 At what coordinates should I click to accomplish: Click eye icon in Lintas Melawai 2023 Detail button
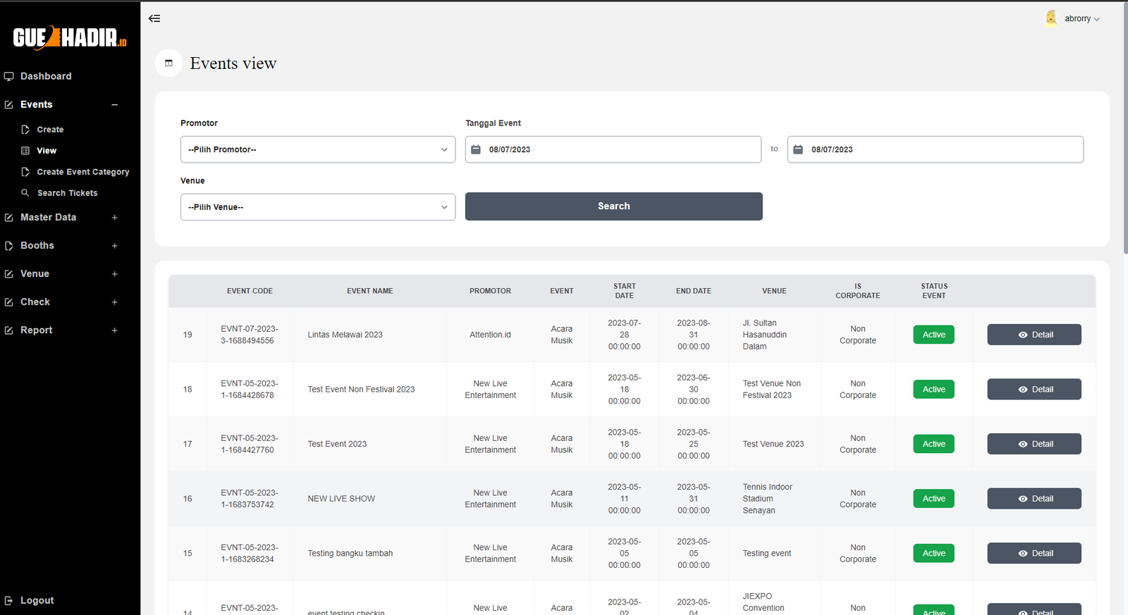point(1023,335)
